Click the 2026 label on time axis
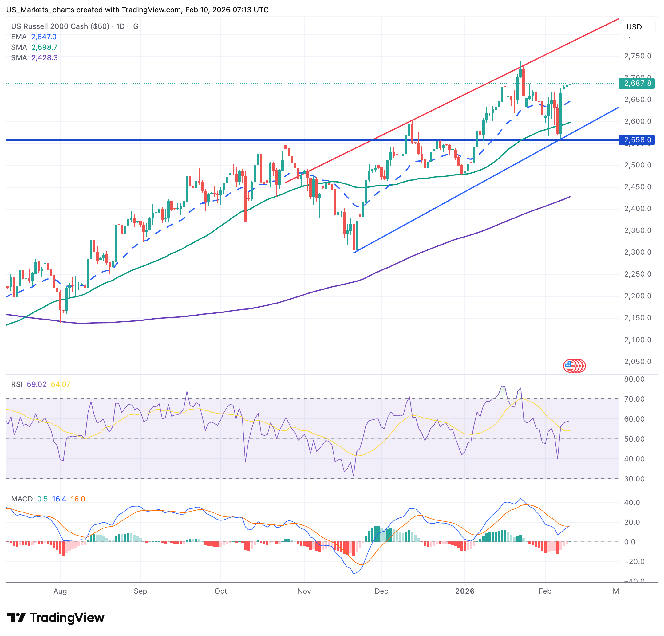 [465, 591]
